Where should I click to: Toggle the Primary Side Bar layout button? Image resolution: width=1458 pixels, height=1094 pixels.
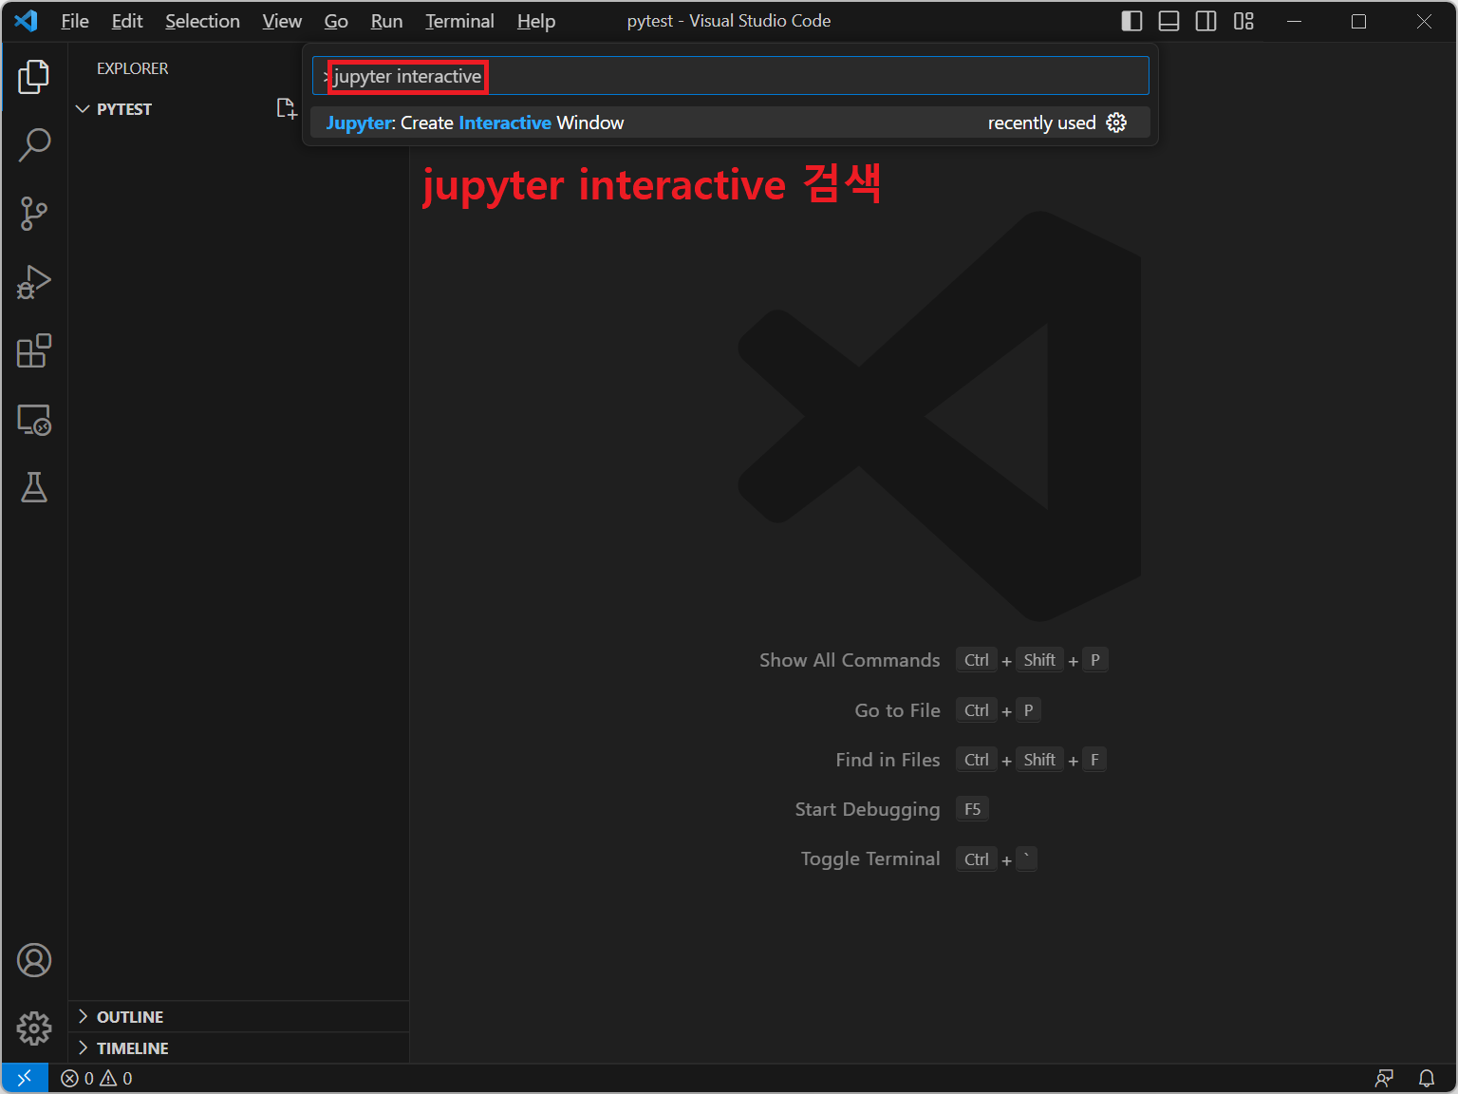tap(1131, 21)
